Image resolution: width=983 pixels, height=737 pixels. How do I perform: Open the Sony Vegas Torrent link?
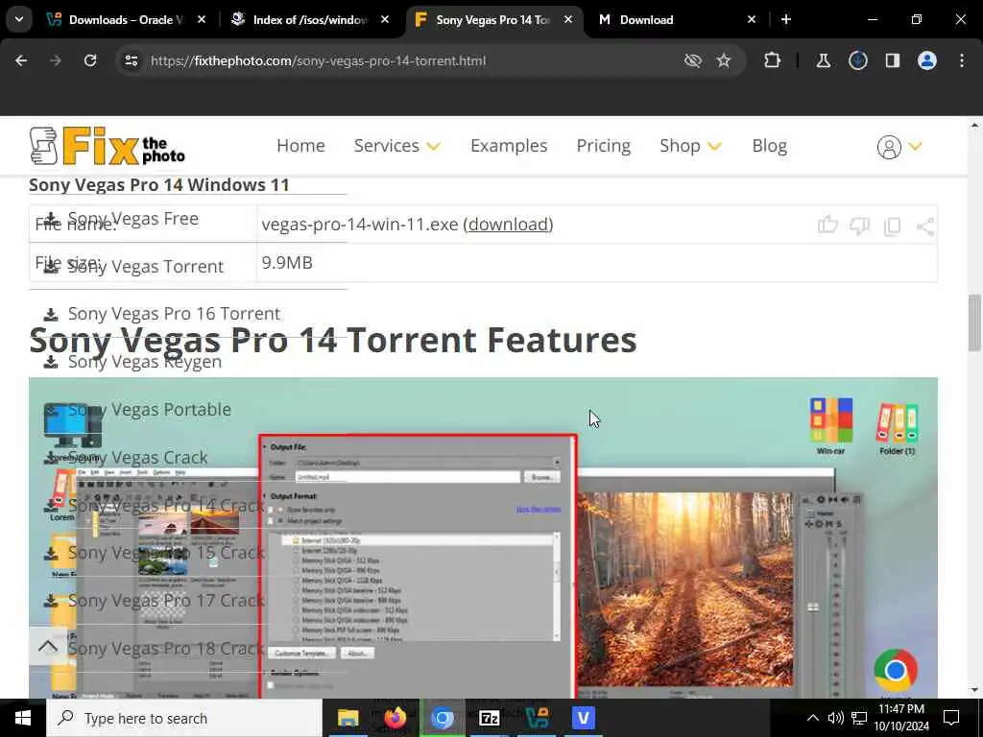146,267
